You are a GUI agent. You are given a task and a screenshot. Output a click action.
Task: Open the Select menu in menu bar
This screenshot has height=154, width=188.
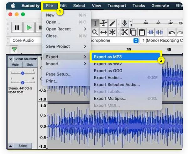(79, 6)
